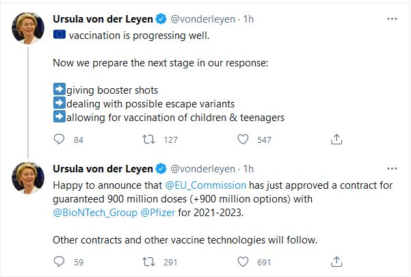Click the second tweet's profile avatar
The width and height of the screenshot is (411, 277).
(x=29, y=180)
